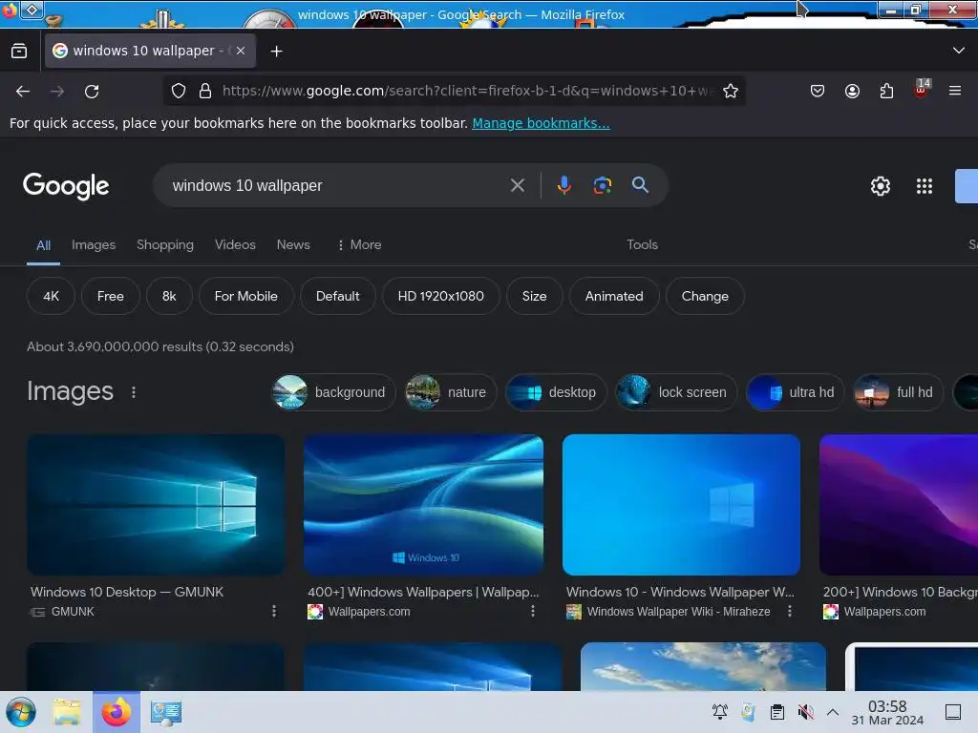This screenshot has height=733, width=978.
Task: Search by image with Google Lens icon
Action: (602, 185)
